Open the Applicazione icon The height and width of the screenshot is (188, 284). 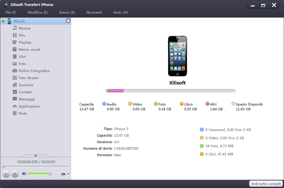[x=15, y=106]
